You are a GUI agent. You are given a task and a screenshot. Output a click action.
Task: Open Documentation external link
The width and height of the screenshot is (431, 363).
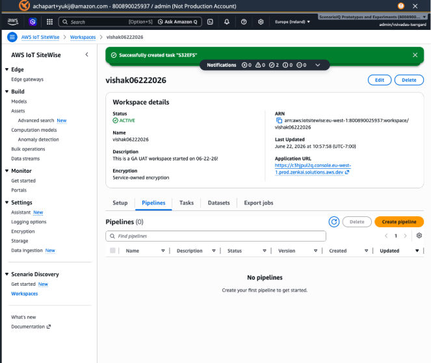pos(31,327)
